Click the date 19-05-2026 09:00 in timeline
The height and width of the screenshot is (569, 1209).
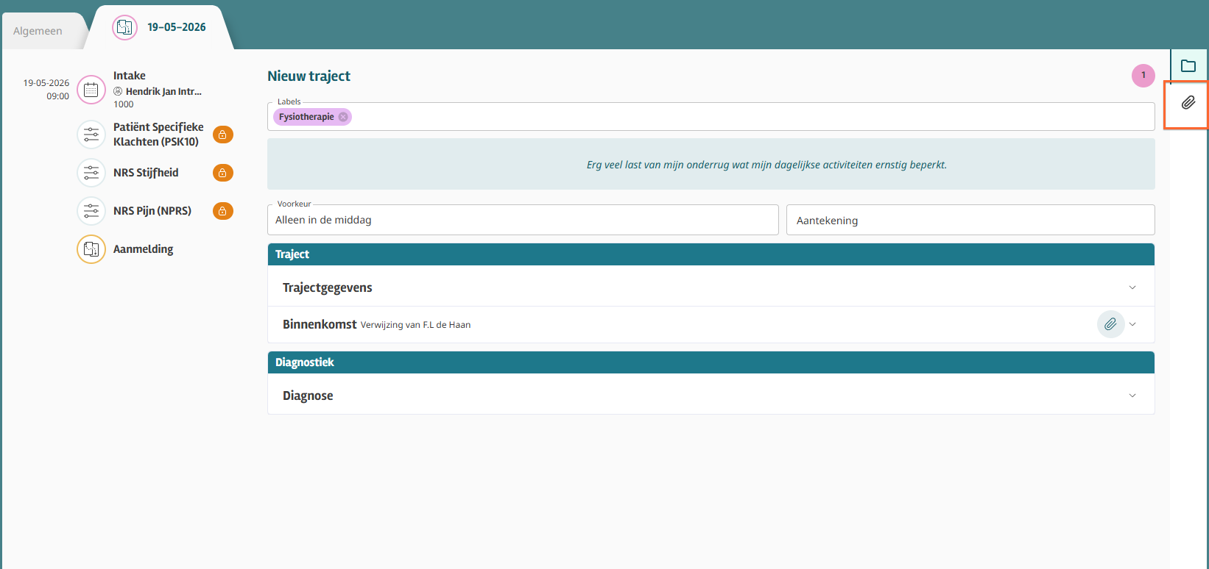click(x=46, y=90)
